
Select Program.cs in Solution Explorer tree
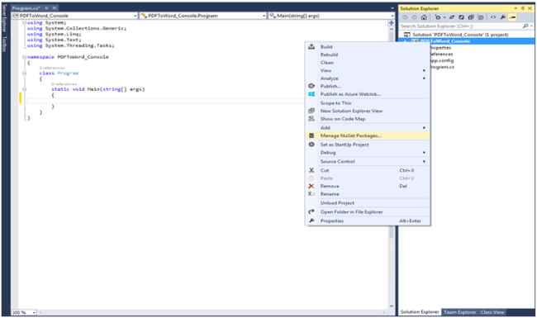tap(442, 67)
